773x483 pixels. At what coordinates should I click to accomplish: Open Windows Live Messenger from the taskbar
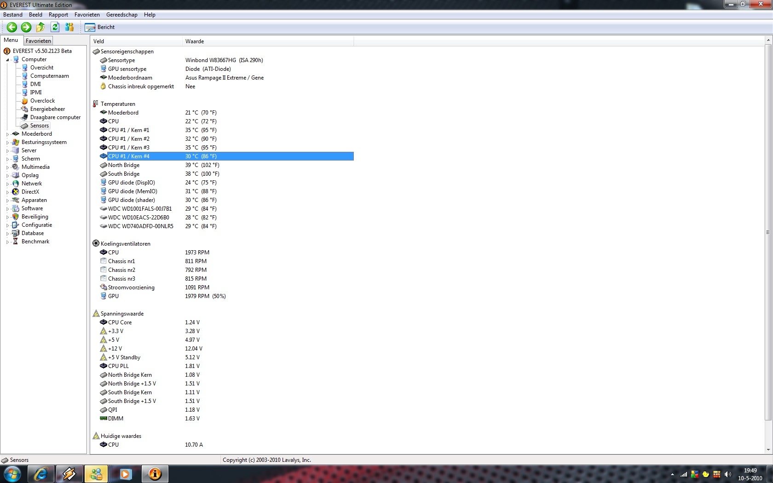pos(96,474)
